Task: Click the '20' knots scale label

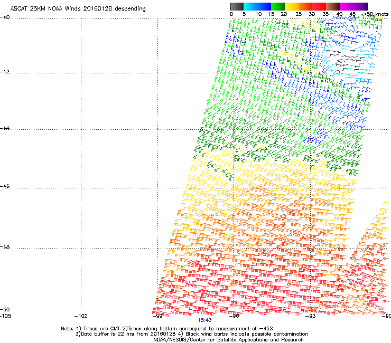Action: point(284,14)
